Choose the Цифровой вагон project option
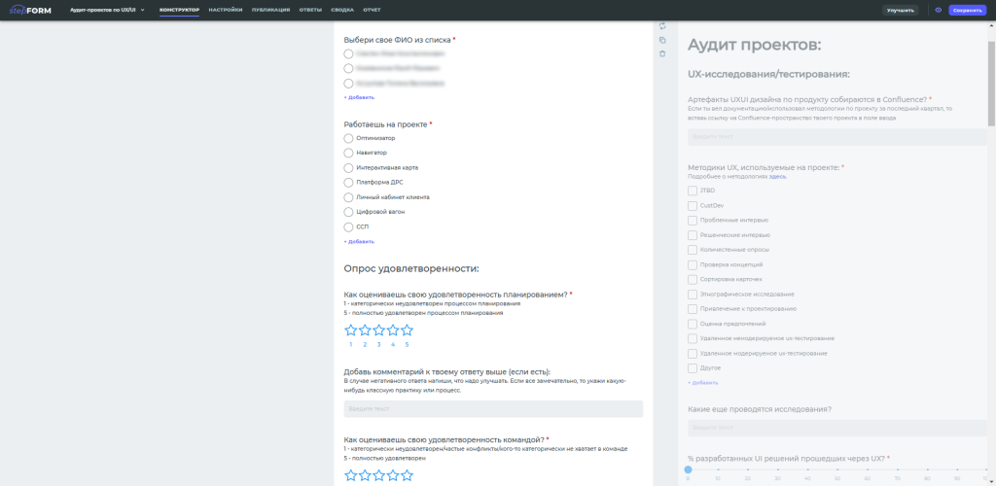The height and width of the screenshot is (486, 996). point(349,211)
